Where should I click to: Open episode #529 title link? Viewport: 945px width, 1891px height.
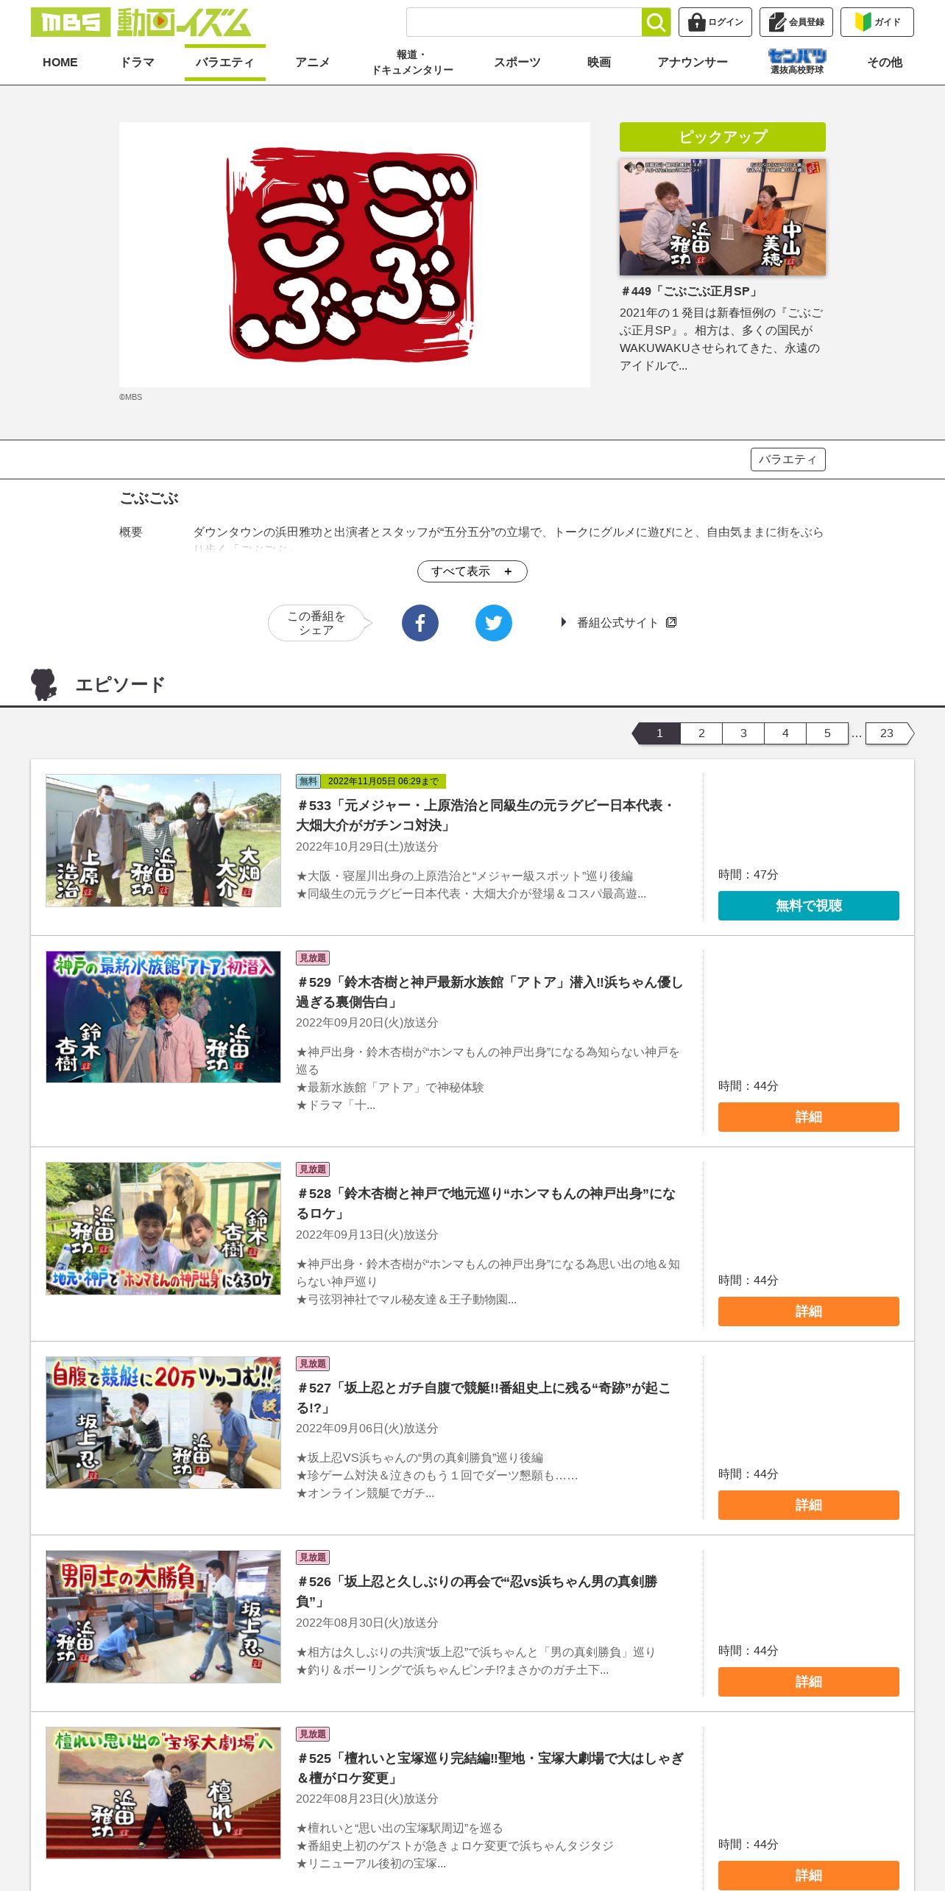pos(489,992)
